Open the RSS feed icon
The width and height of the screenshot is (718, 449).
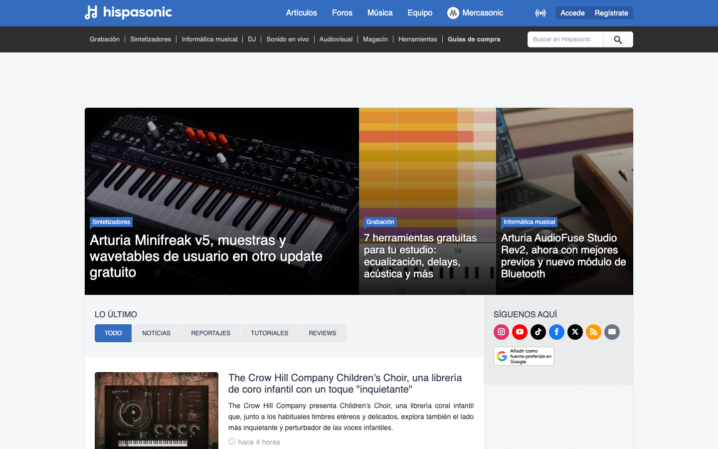[x=593, y=332]
